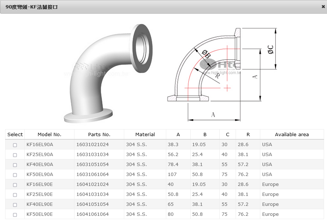Click the dialog title 90度彎頭-KF法蘭接口
The height and width of the screenshot is (221, 327).
pos(32,7)
